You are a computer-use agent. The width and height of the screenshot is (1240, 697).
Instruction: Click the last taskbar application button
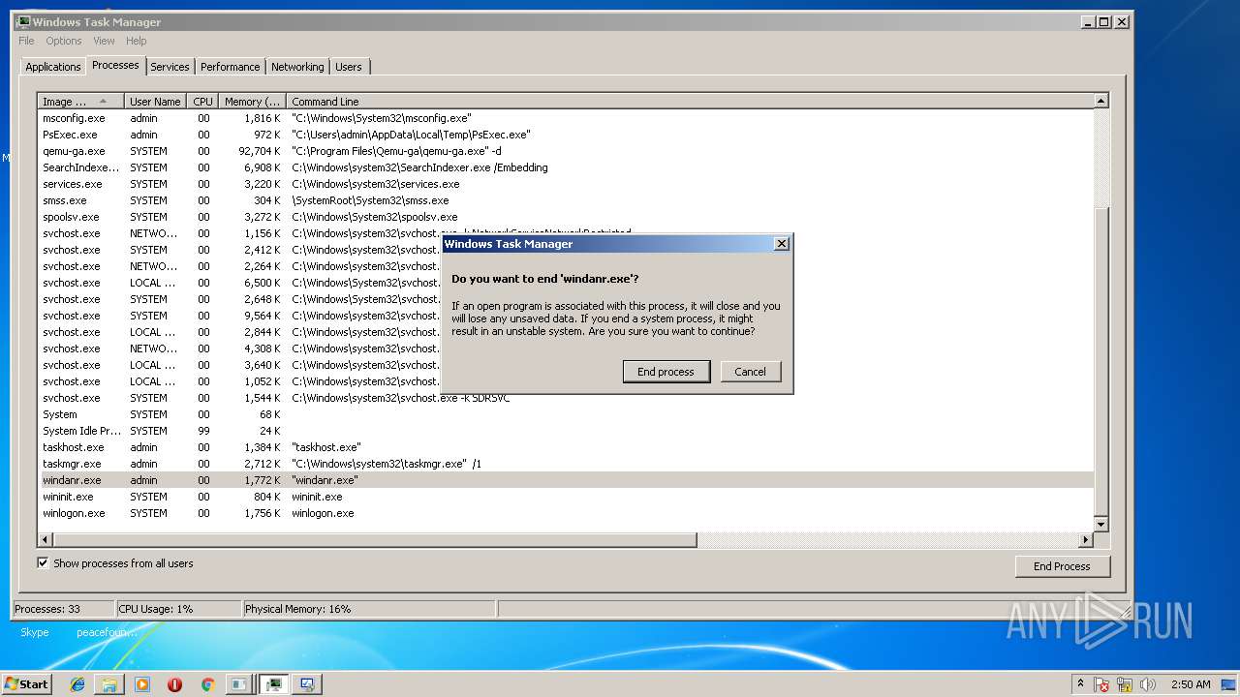click(x=307, y=684)
